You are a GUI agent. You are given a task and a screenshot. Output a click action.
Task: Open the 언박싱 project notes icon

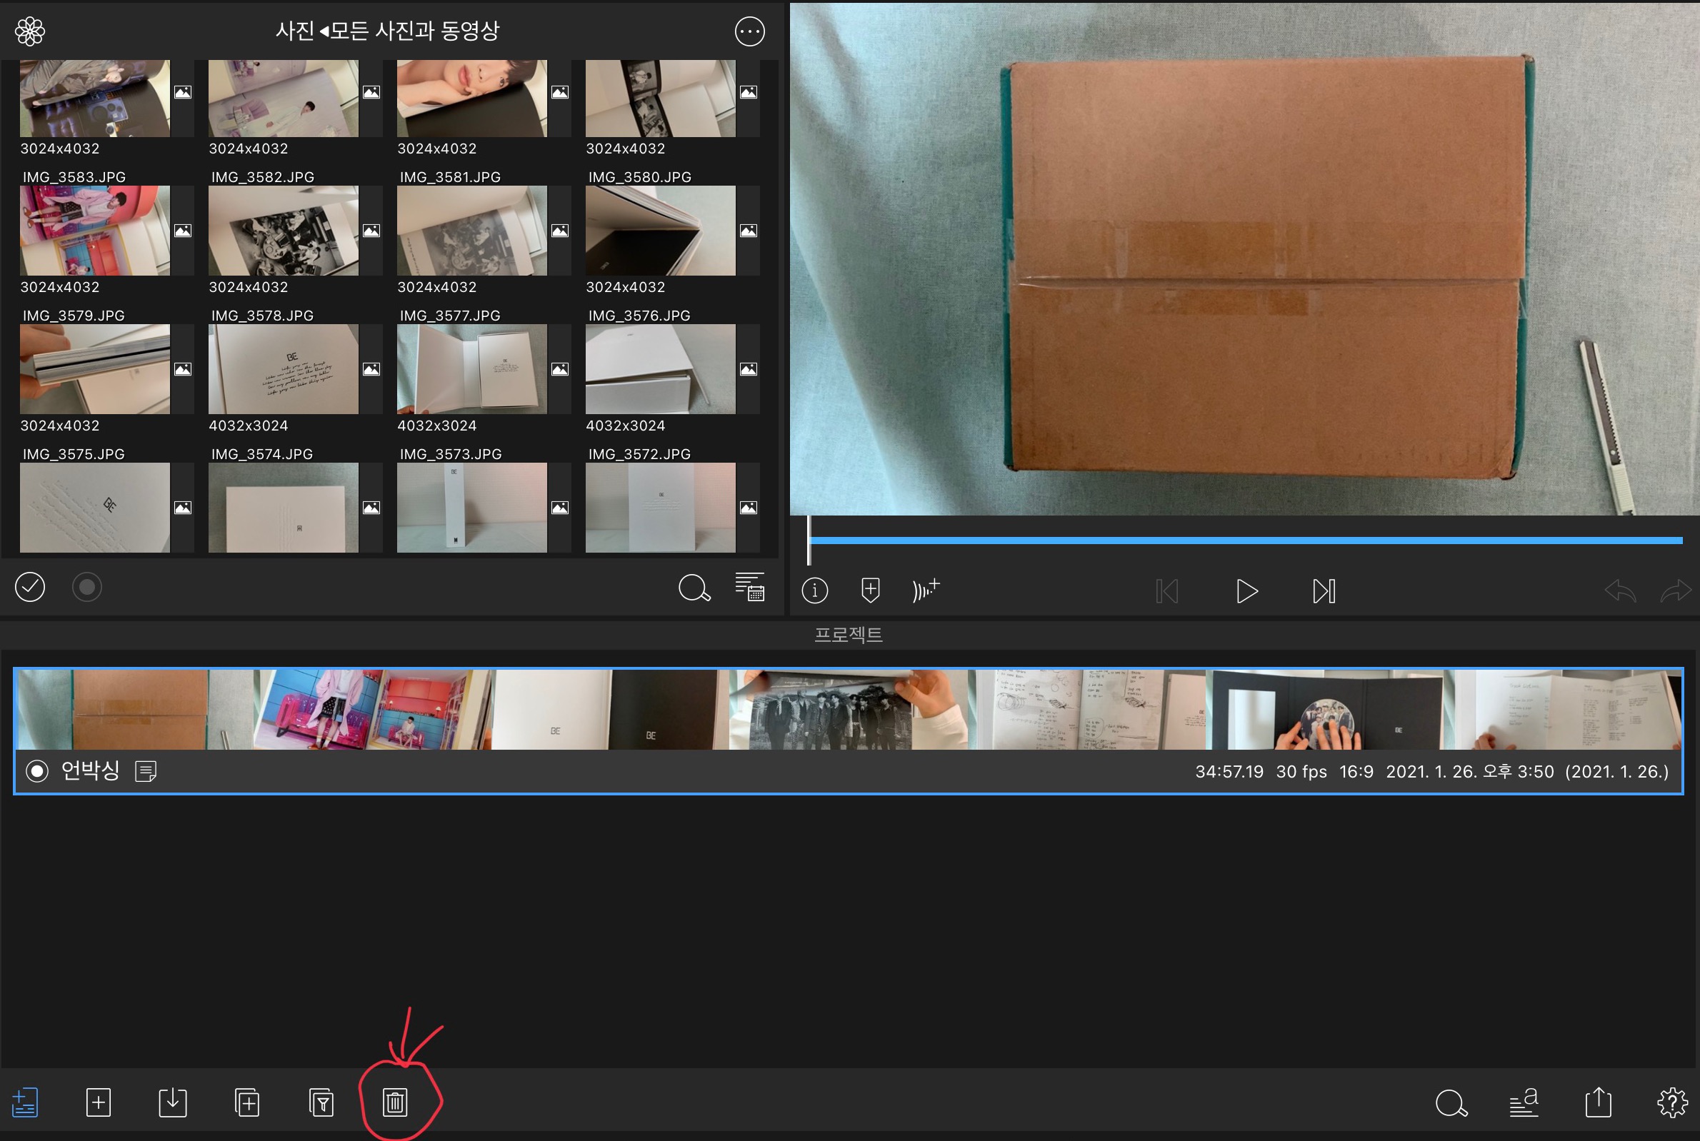146,771
